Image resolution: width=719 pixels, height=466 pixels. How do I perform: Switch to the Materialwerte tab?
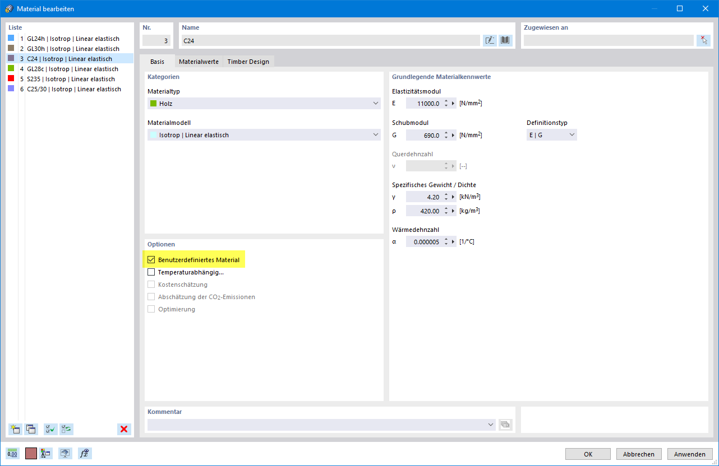[x=199, y=62]
